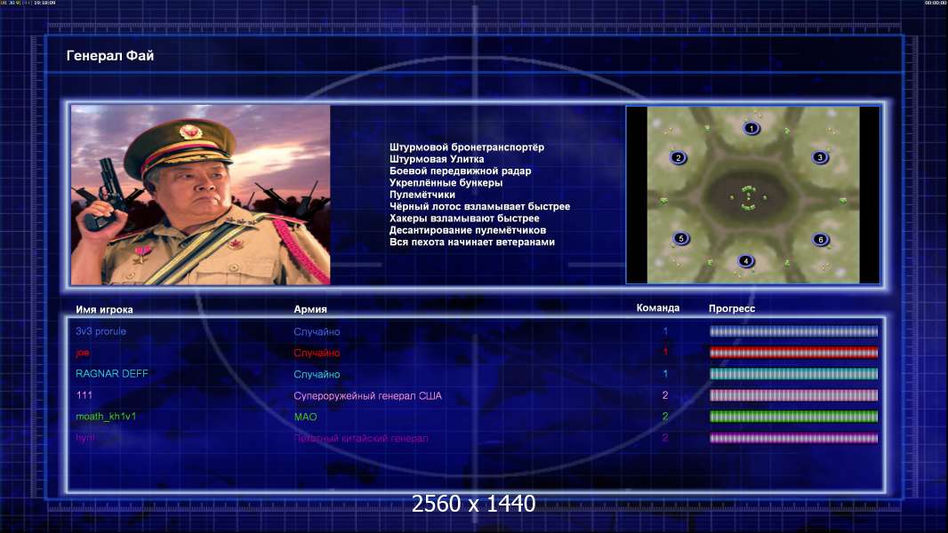Click General Fai portrait image

click(x=201, y=195)
